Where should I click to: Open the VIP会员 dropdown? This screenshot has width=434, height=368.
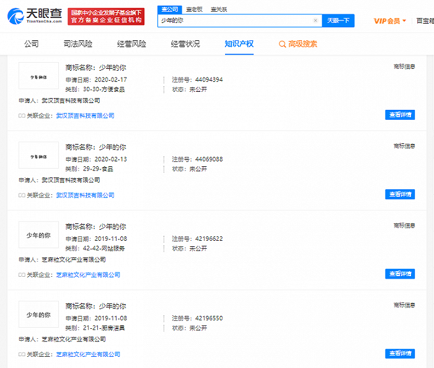[x=390, y=21]
